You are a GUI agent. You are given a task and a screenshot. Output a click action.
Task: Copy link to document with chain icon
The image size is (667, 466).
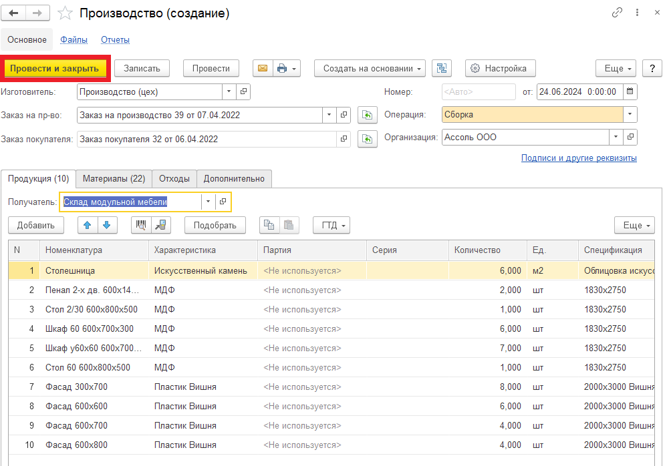pyautogui.click(x=617, y=13)
